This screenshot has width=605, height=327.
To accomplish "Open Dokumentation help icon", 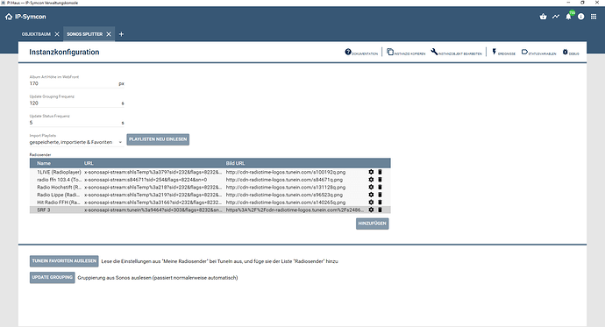I will (348, 52).
